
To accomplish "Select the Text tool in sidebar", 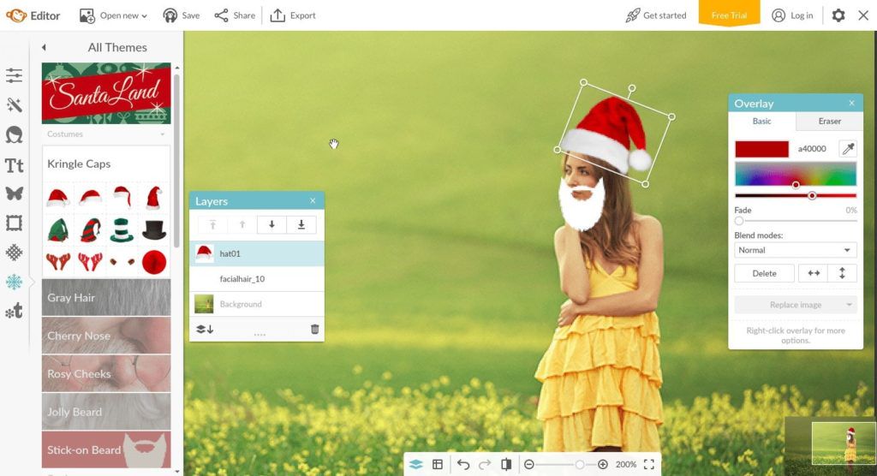I will pyautogui.click(x=14, y=164).
